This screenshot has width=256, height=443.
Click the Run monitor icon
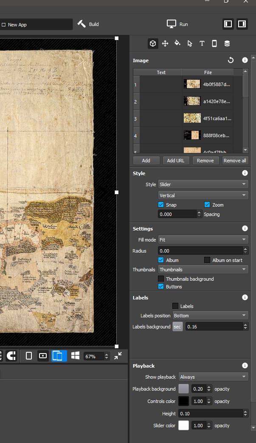point(171,24)
